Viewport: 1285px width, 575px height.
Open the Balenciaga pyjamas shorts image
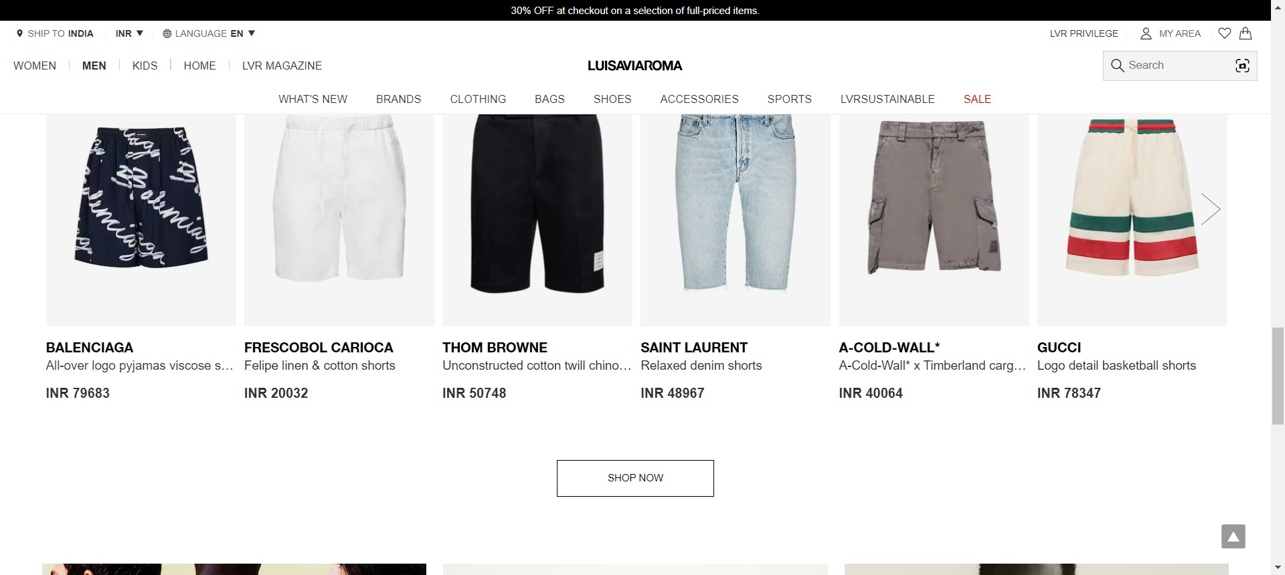pyautogui.click(x=141, y=220)
